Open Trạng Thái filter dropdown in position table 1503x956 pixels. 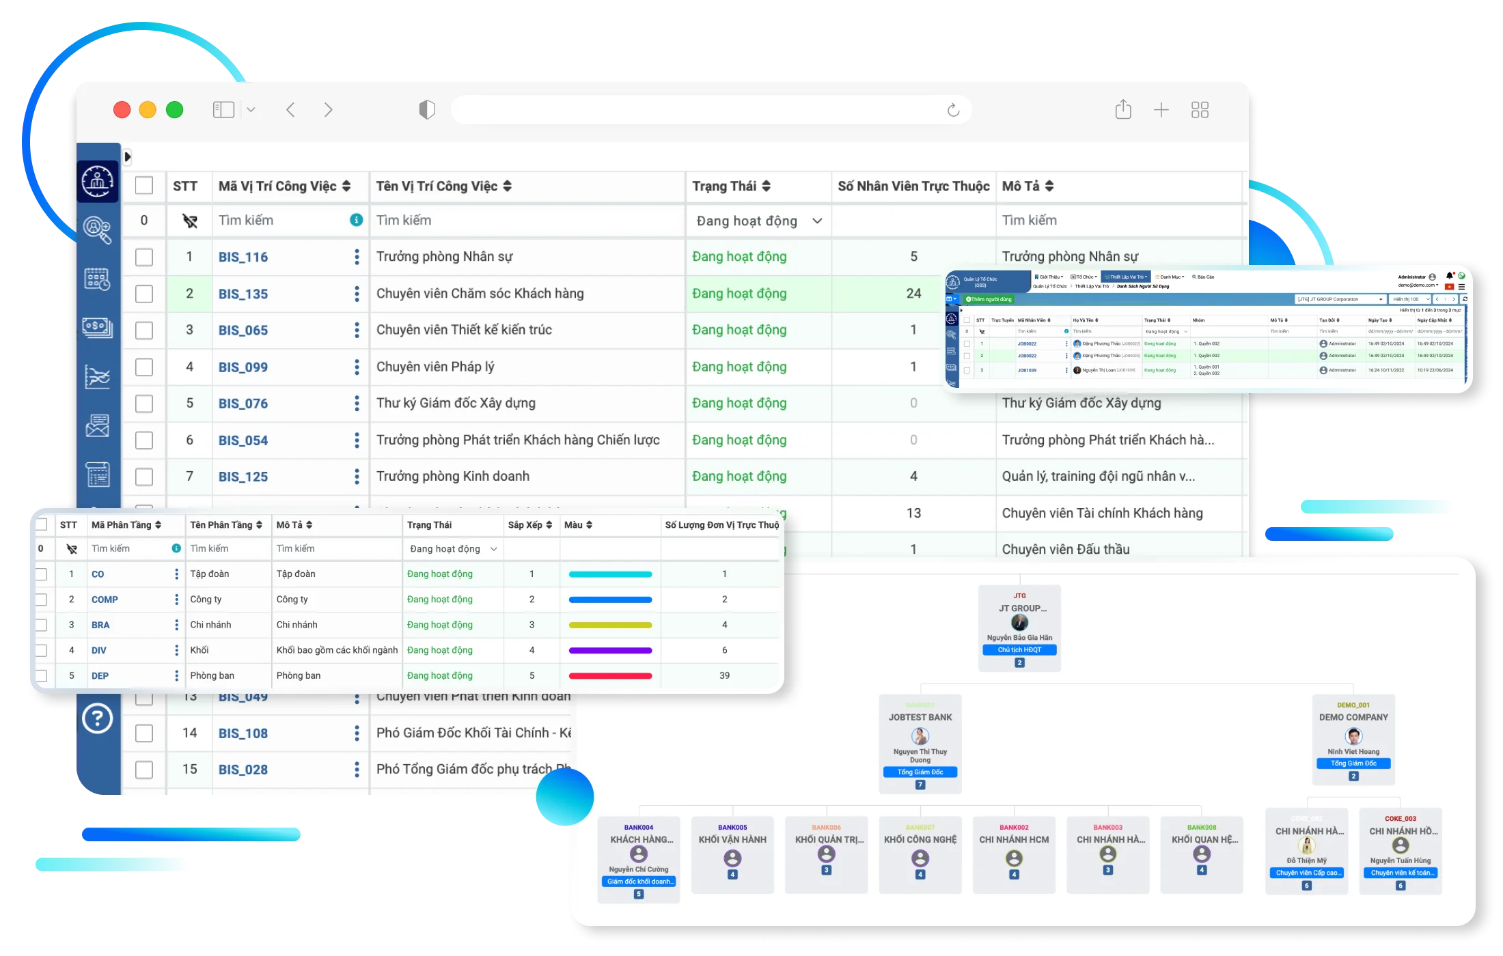click(758, 221)
